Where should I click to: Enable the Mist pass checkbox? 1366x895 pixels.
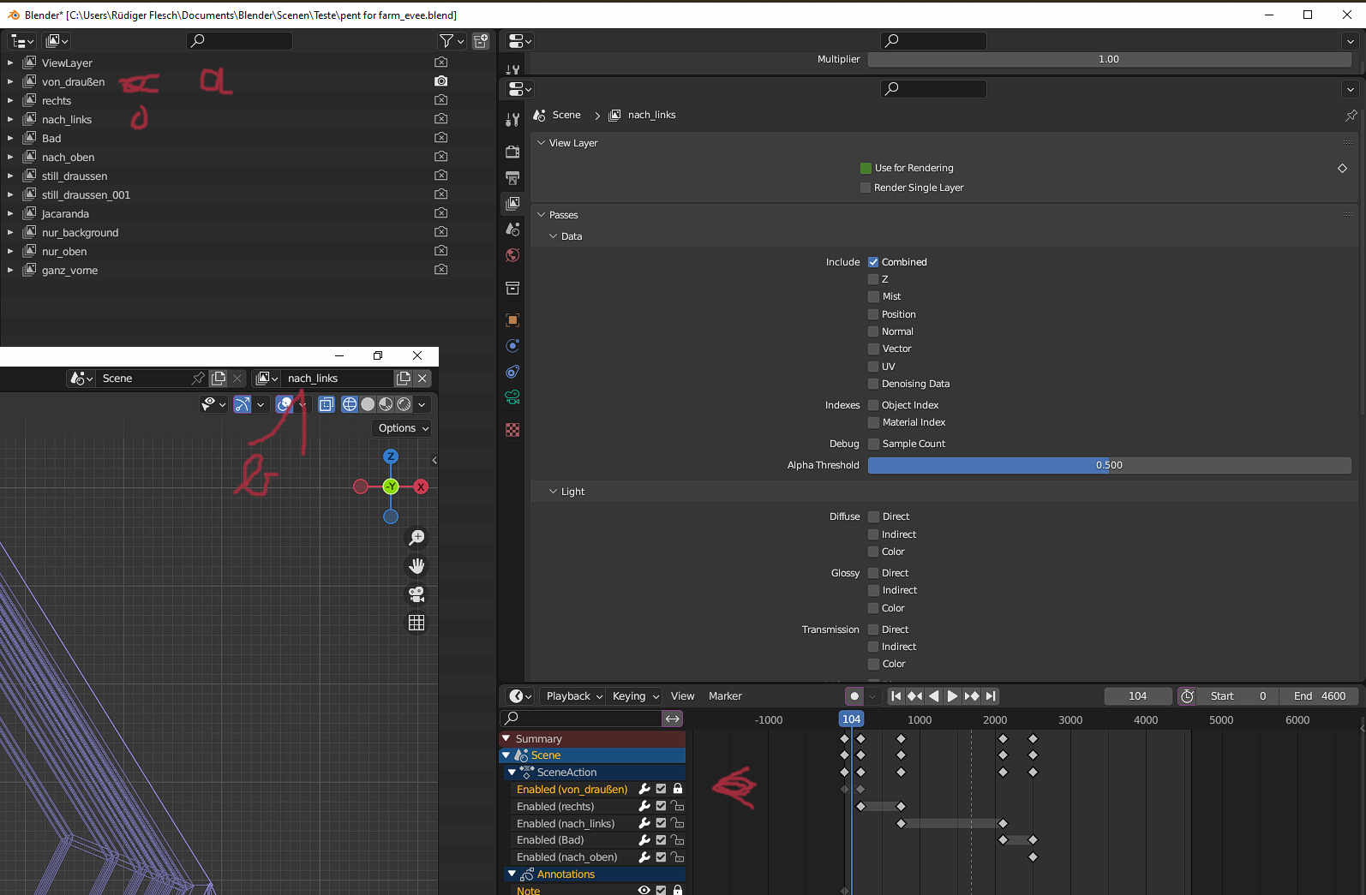873,296
